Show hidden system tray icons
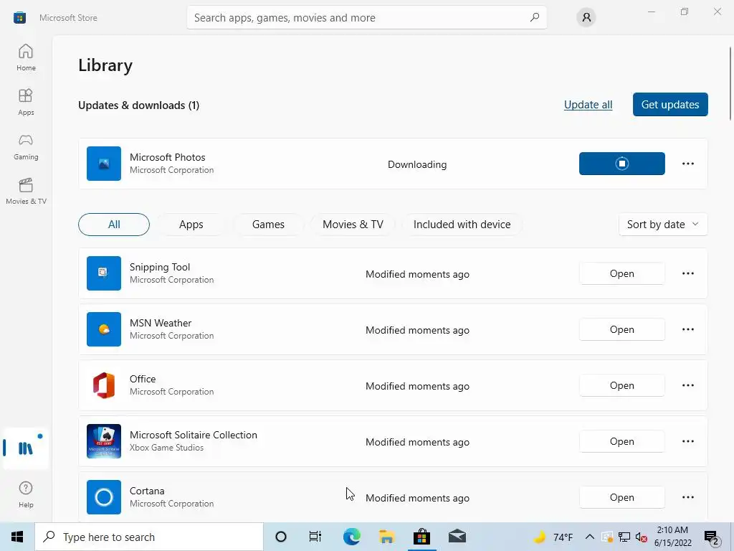 (x=590, y=537)
